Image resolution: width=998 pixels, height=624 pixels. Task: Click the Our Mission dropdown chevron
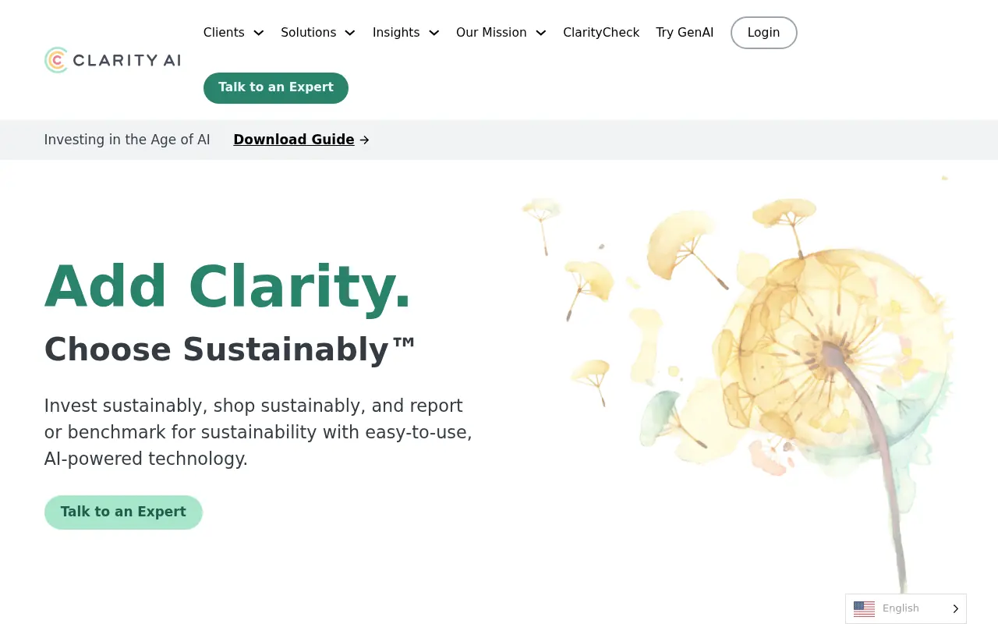pos(540,33)
